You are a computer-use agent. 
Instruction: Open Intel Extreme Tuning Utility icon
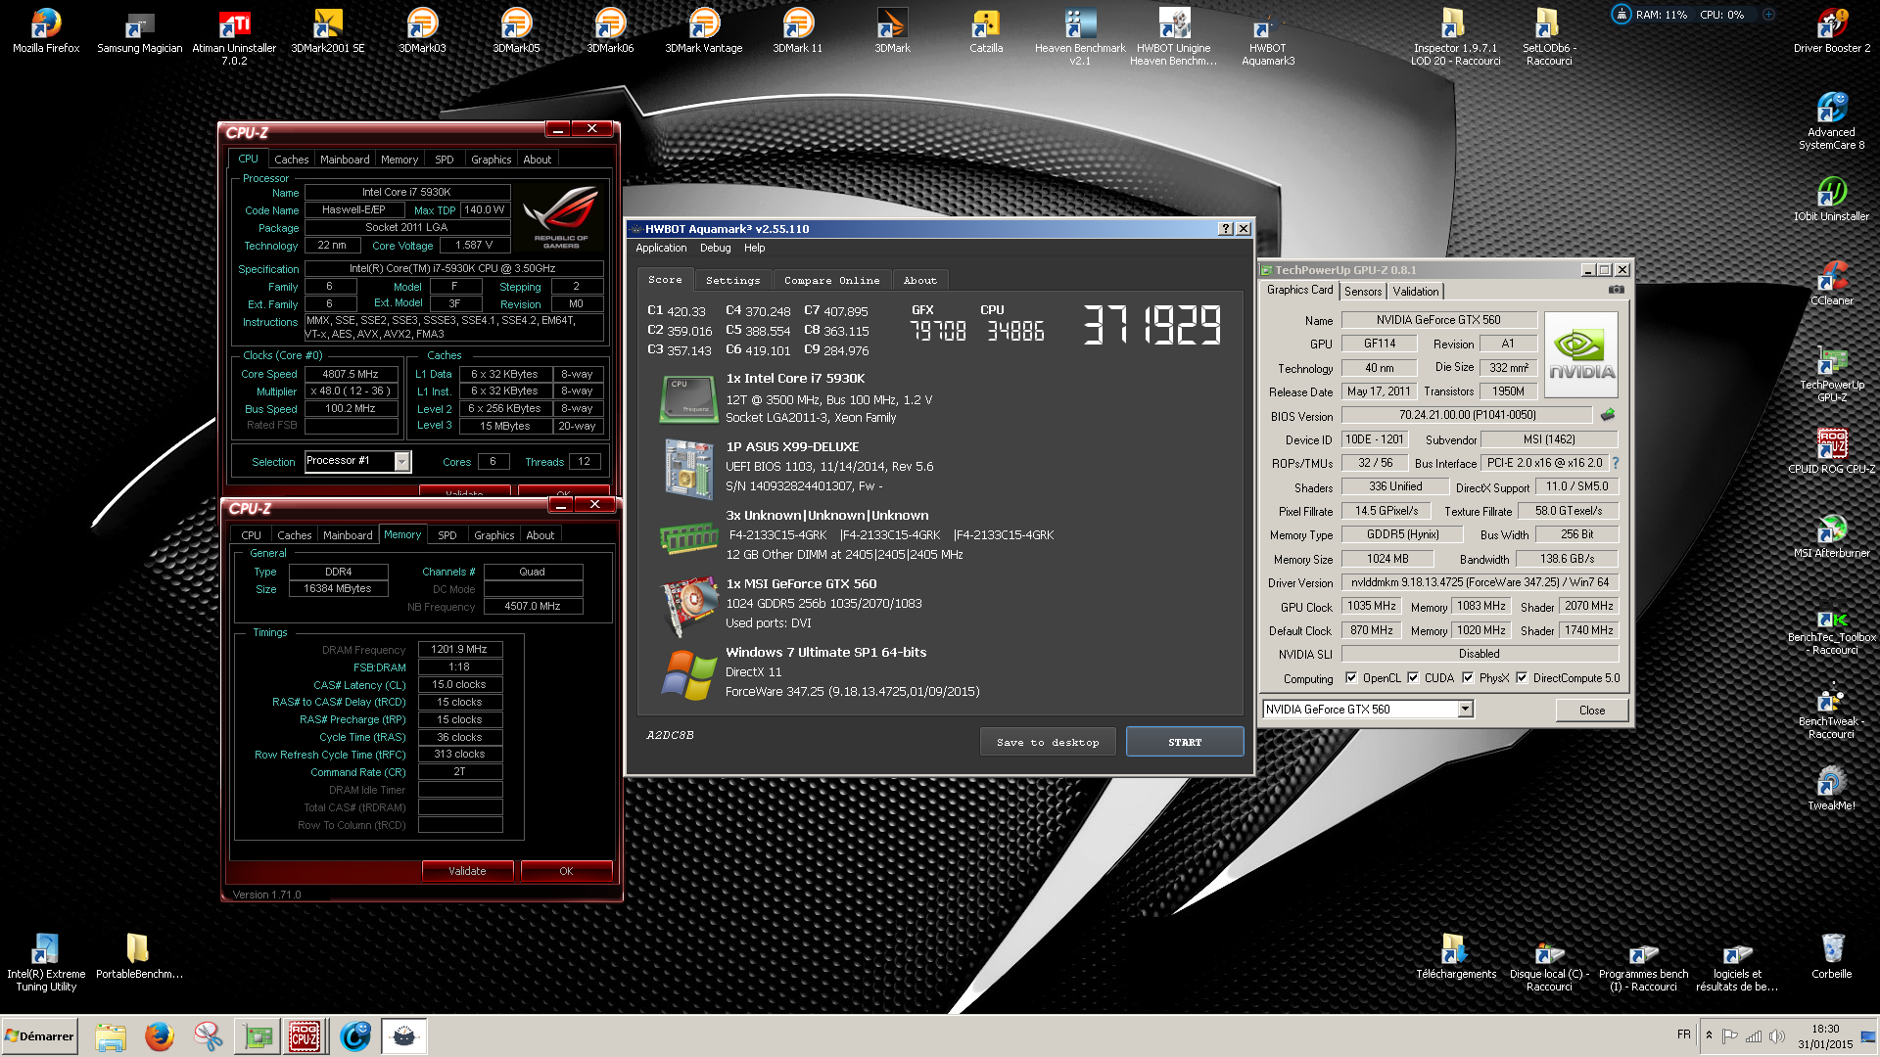coord(46,962)
